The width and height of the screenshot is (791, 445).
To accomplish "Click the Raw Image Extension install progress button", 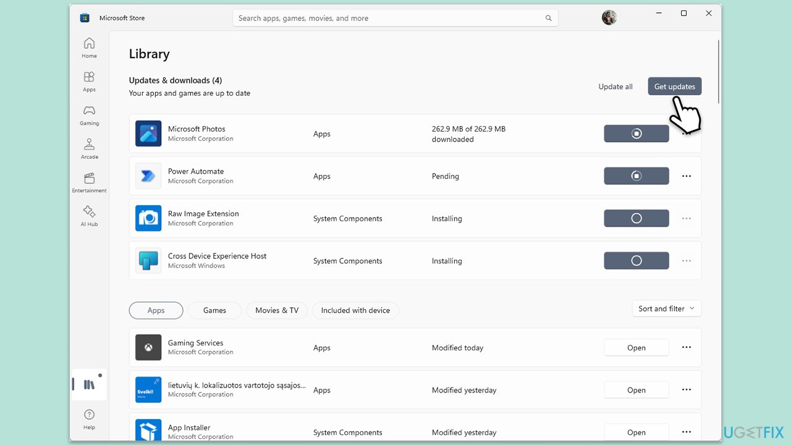I will 637,218.
